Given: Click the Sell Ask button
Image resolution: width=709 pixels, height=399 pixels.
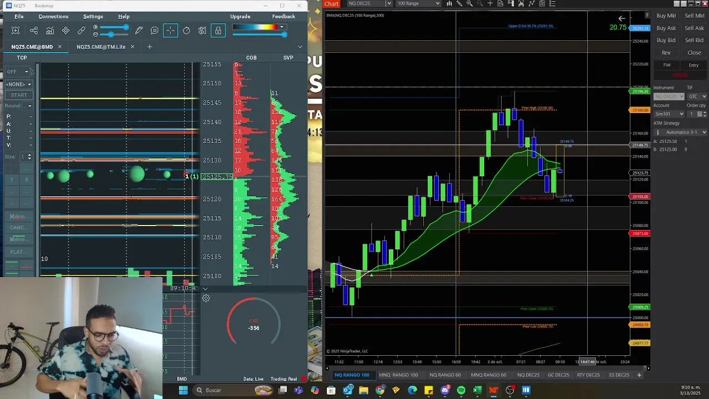Looking at the screenshot, I should [695, 28].
